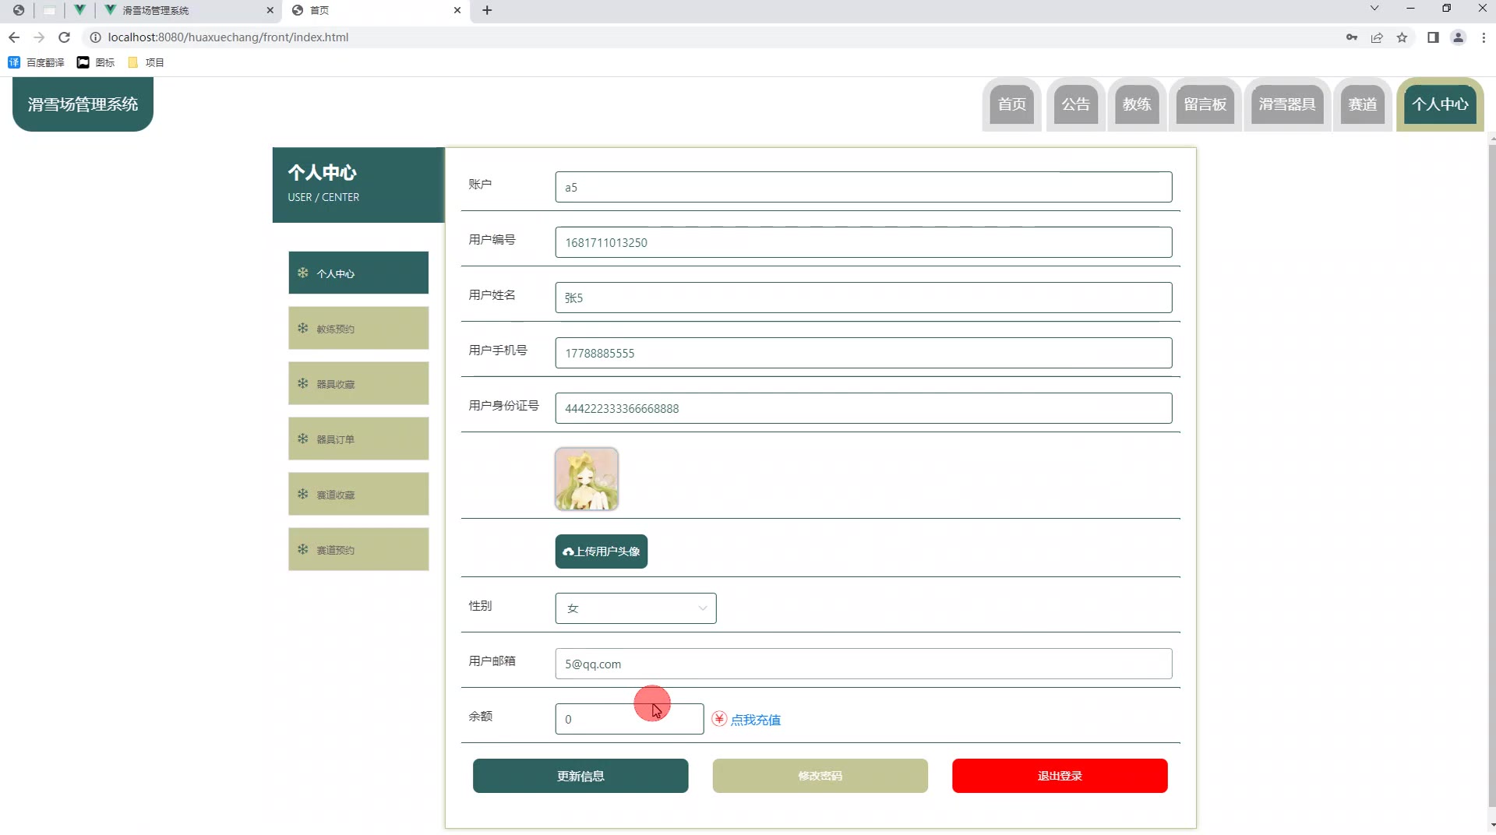The width and height of the screenshot is (1496, 835).
Task: Click the 用户身份证号 input field
Action: (x=863, y=408)
